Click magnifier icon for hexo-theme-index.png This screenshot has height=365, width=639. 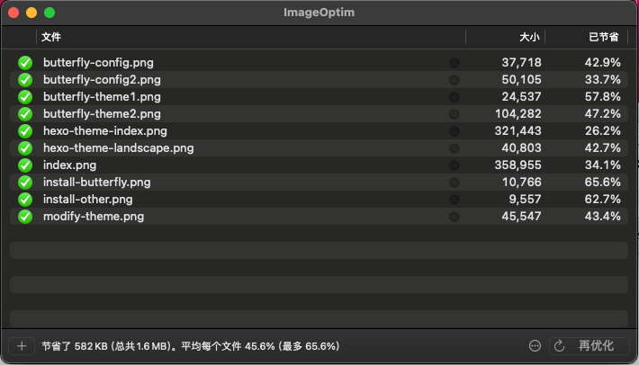[x=454, y=131]
